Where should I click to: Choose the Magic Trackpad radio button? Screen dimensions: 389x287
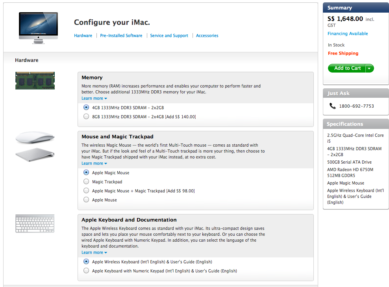pos(86,181)
